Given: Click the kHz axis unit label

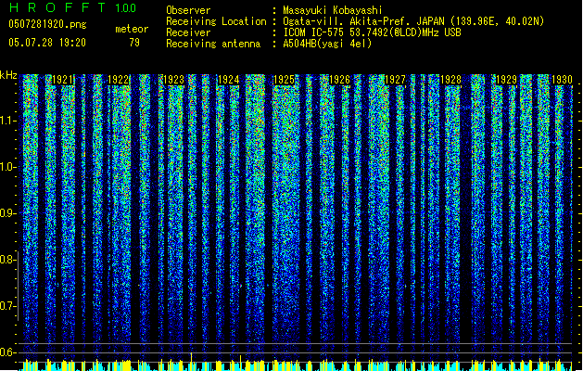Looking at the screenshot, I should [x=8, y=75].
